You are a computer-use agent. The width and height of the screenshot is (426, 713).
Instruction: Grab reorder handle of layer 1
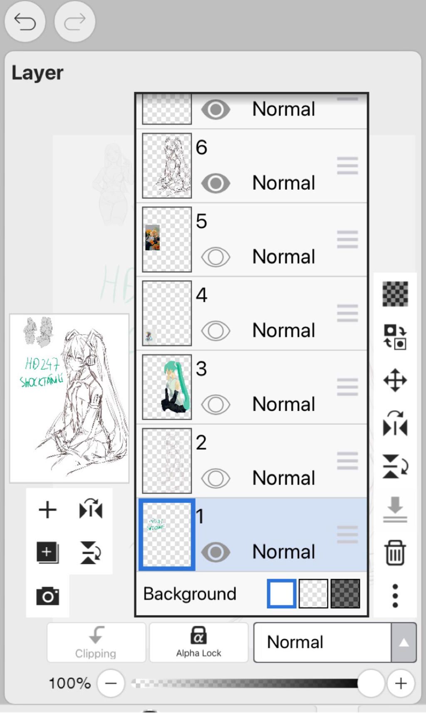[x=347, y=535]
